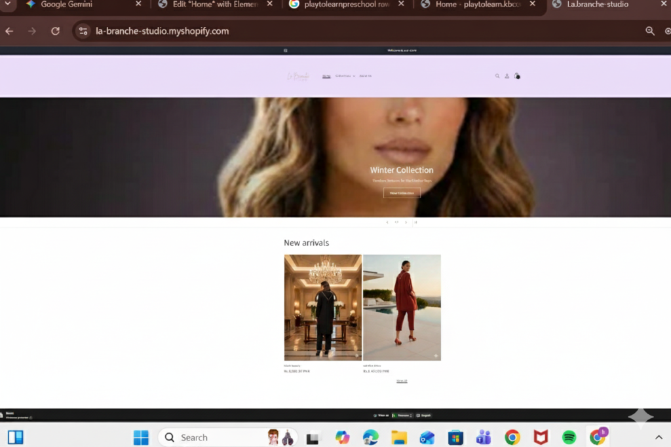Advance to the next slide arrow
Image resolution: width=671 pixels, height=447 pixels.
(406, 223)
